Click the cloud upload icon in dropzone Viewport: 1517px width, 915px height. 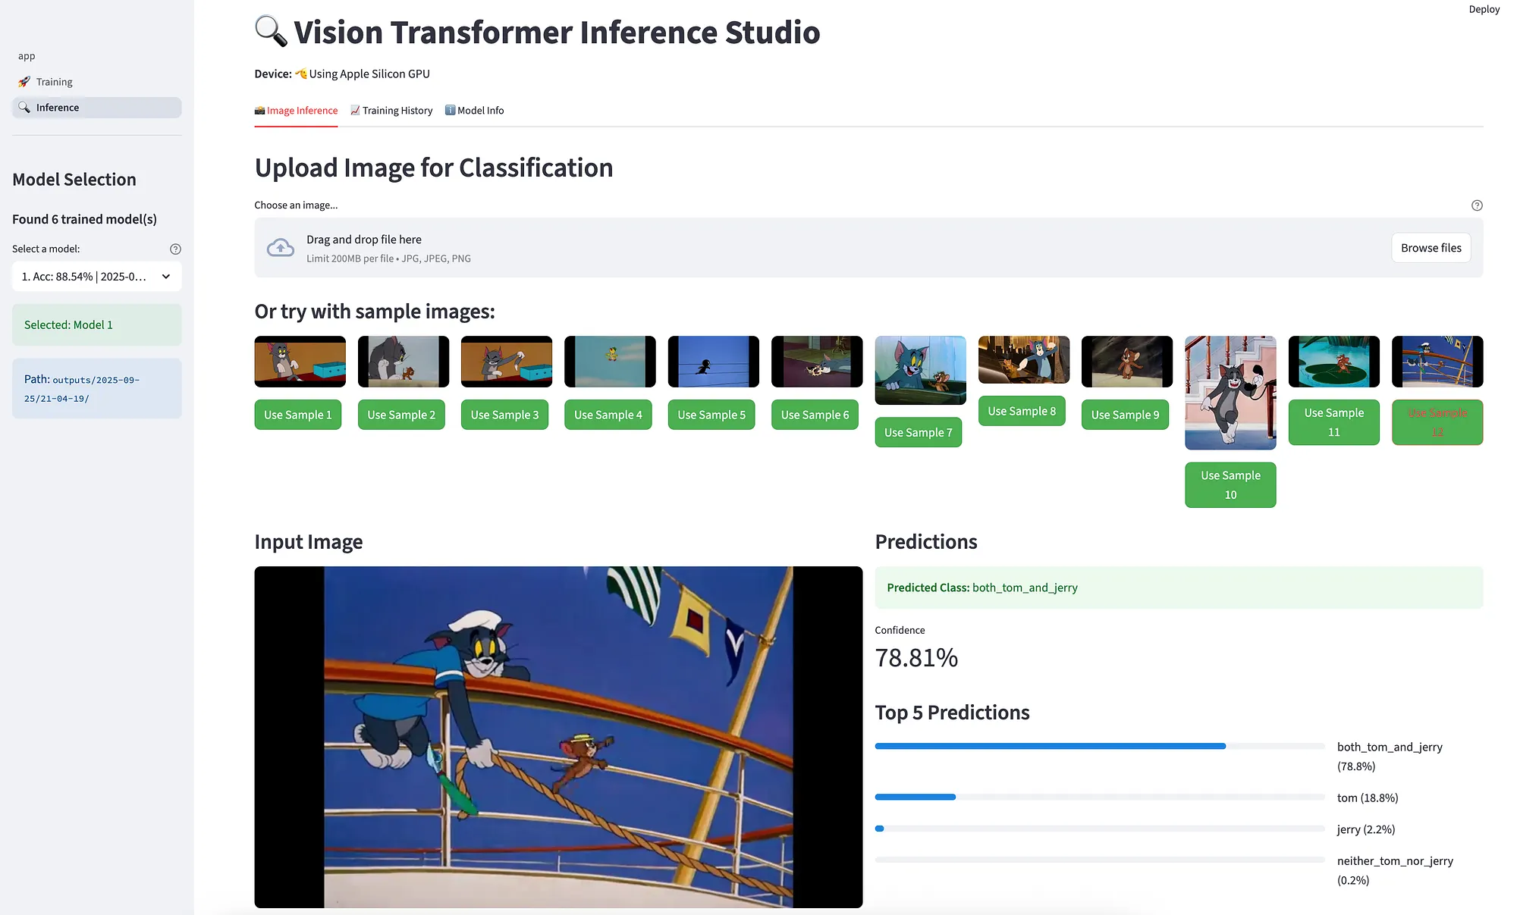tap(281, 248)
